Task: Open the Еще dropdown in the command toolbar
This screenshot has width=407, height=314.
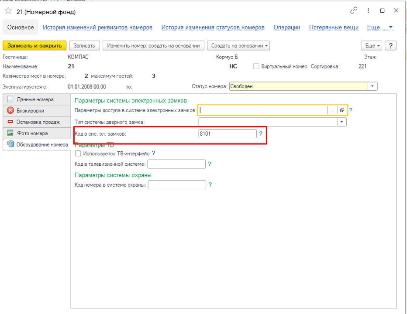Action: tap(372, 46)
